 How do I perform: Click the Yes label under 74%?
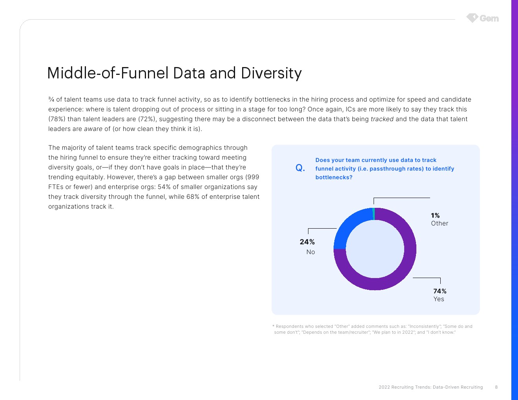[x=439, y=299]
